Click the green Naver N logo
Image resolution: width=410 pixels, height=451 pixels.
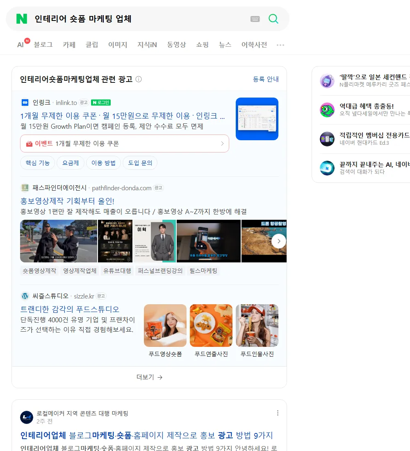tap(22, 19)
